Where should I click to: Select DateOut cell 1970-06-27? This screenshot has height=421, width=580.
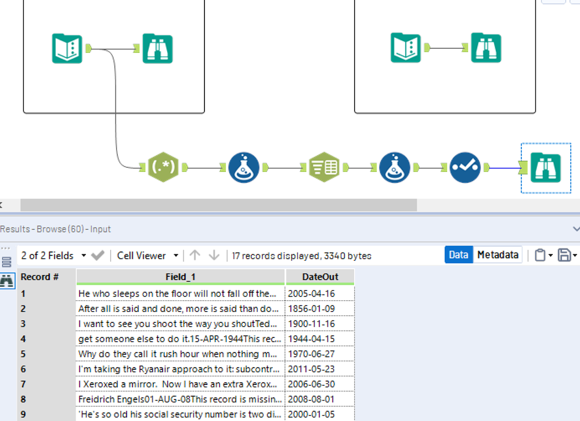[320, 354]
